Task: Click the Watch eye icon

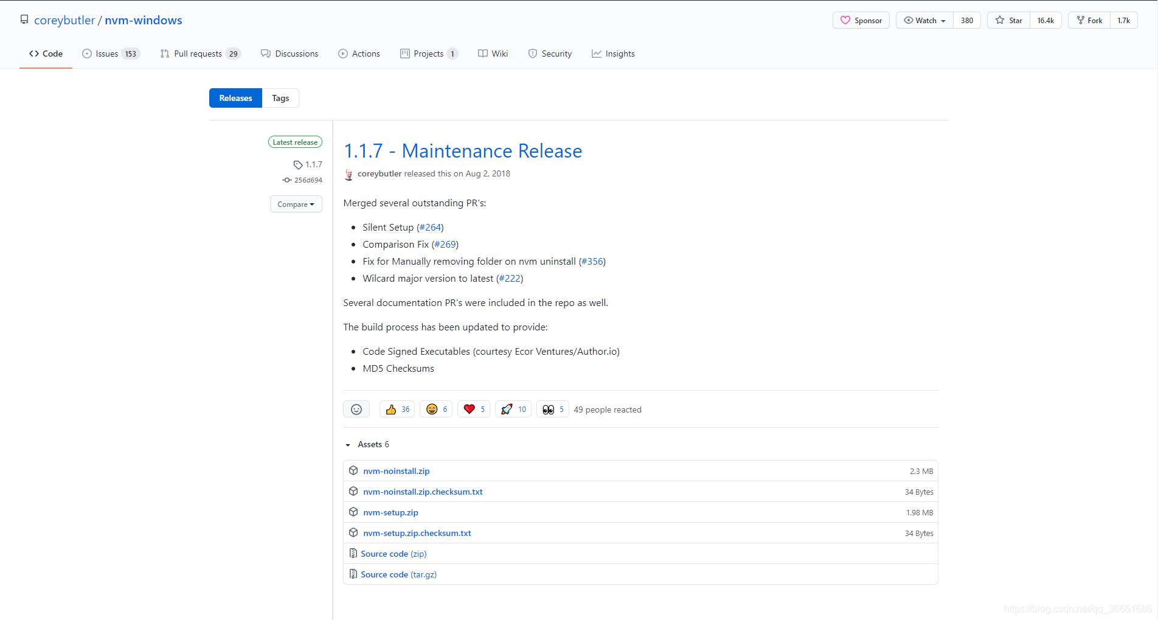Action: 909,20
